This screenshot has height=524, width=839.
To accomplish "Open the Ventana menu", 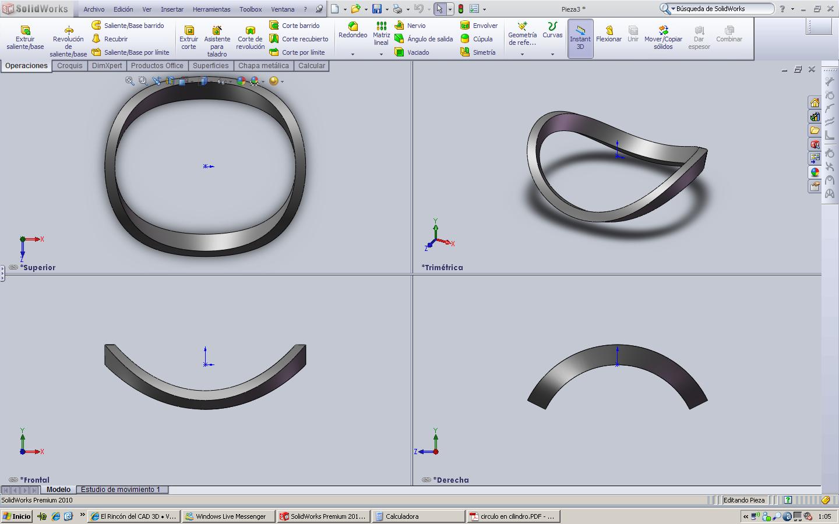I will tap(283, 9).
